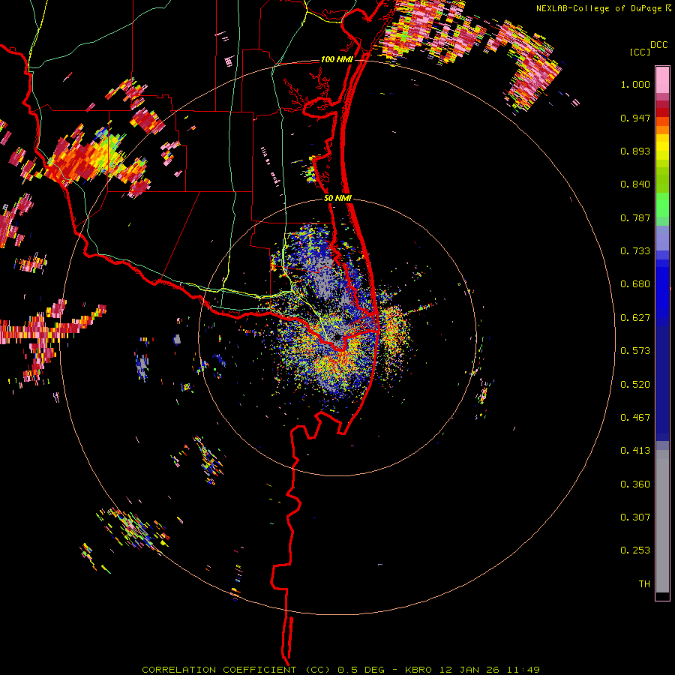The image size is (675, 675).
Task: Click the 0.627 value on the color scale
Action: (635, 318)
